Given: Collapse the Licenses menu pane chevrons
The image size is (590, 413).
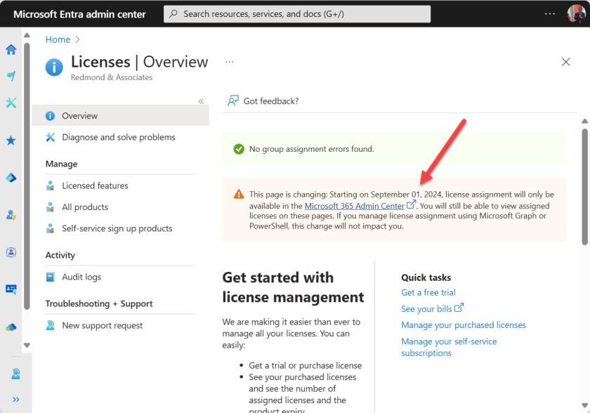Looking at the screenshot, I should [202, 101].
